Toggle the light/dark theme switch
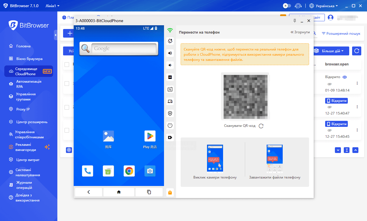367x221 pixels. pos(287,6)
